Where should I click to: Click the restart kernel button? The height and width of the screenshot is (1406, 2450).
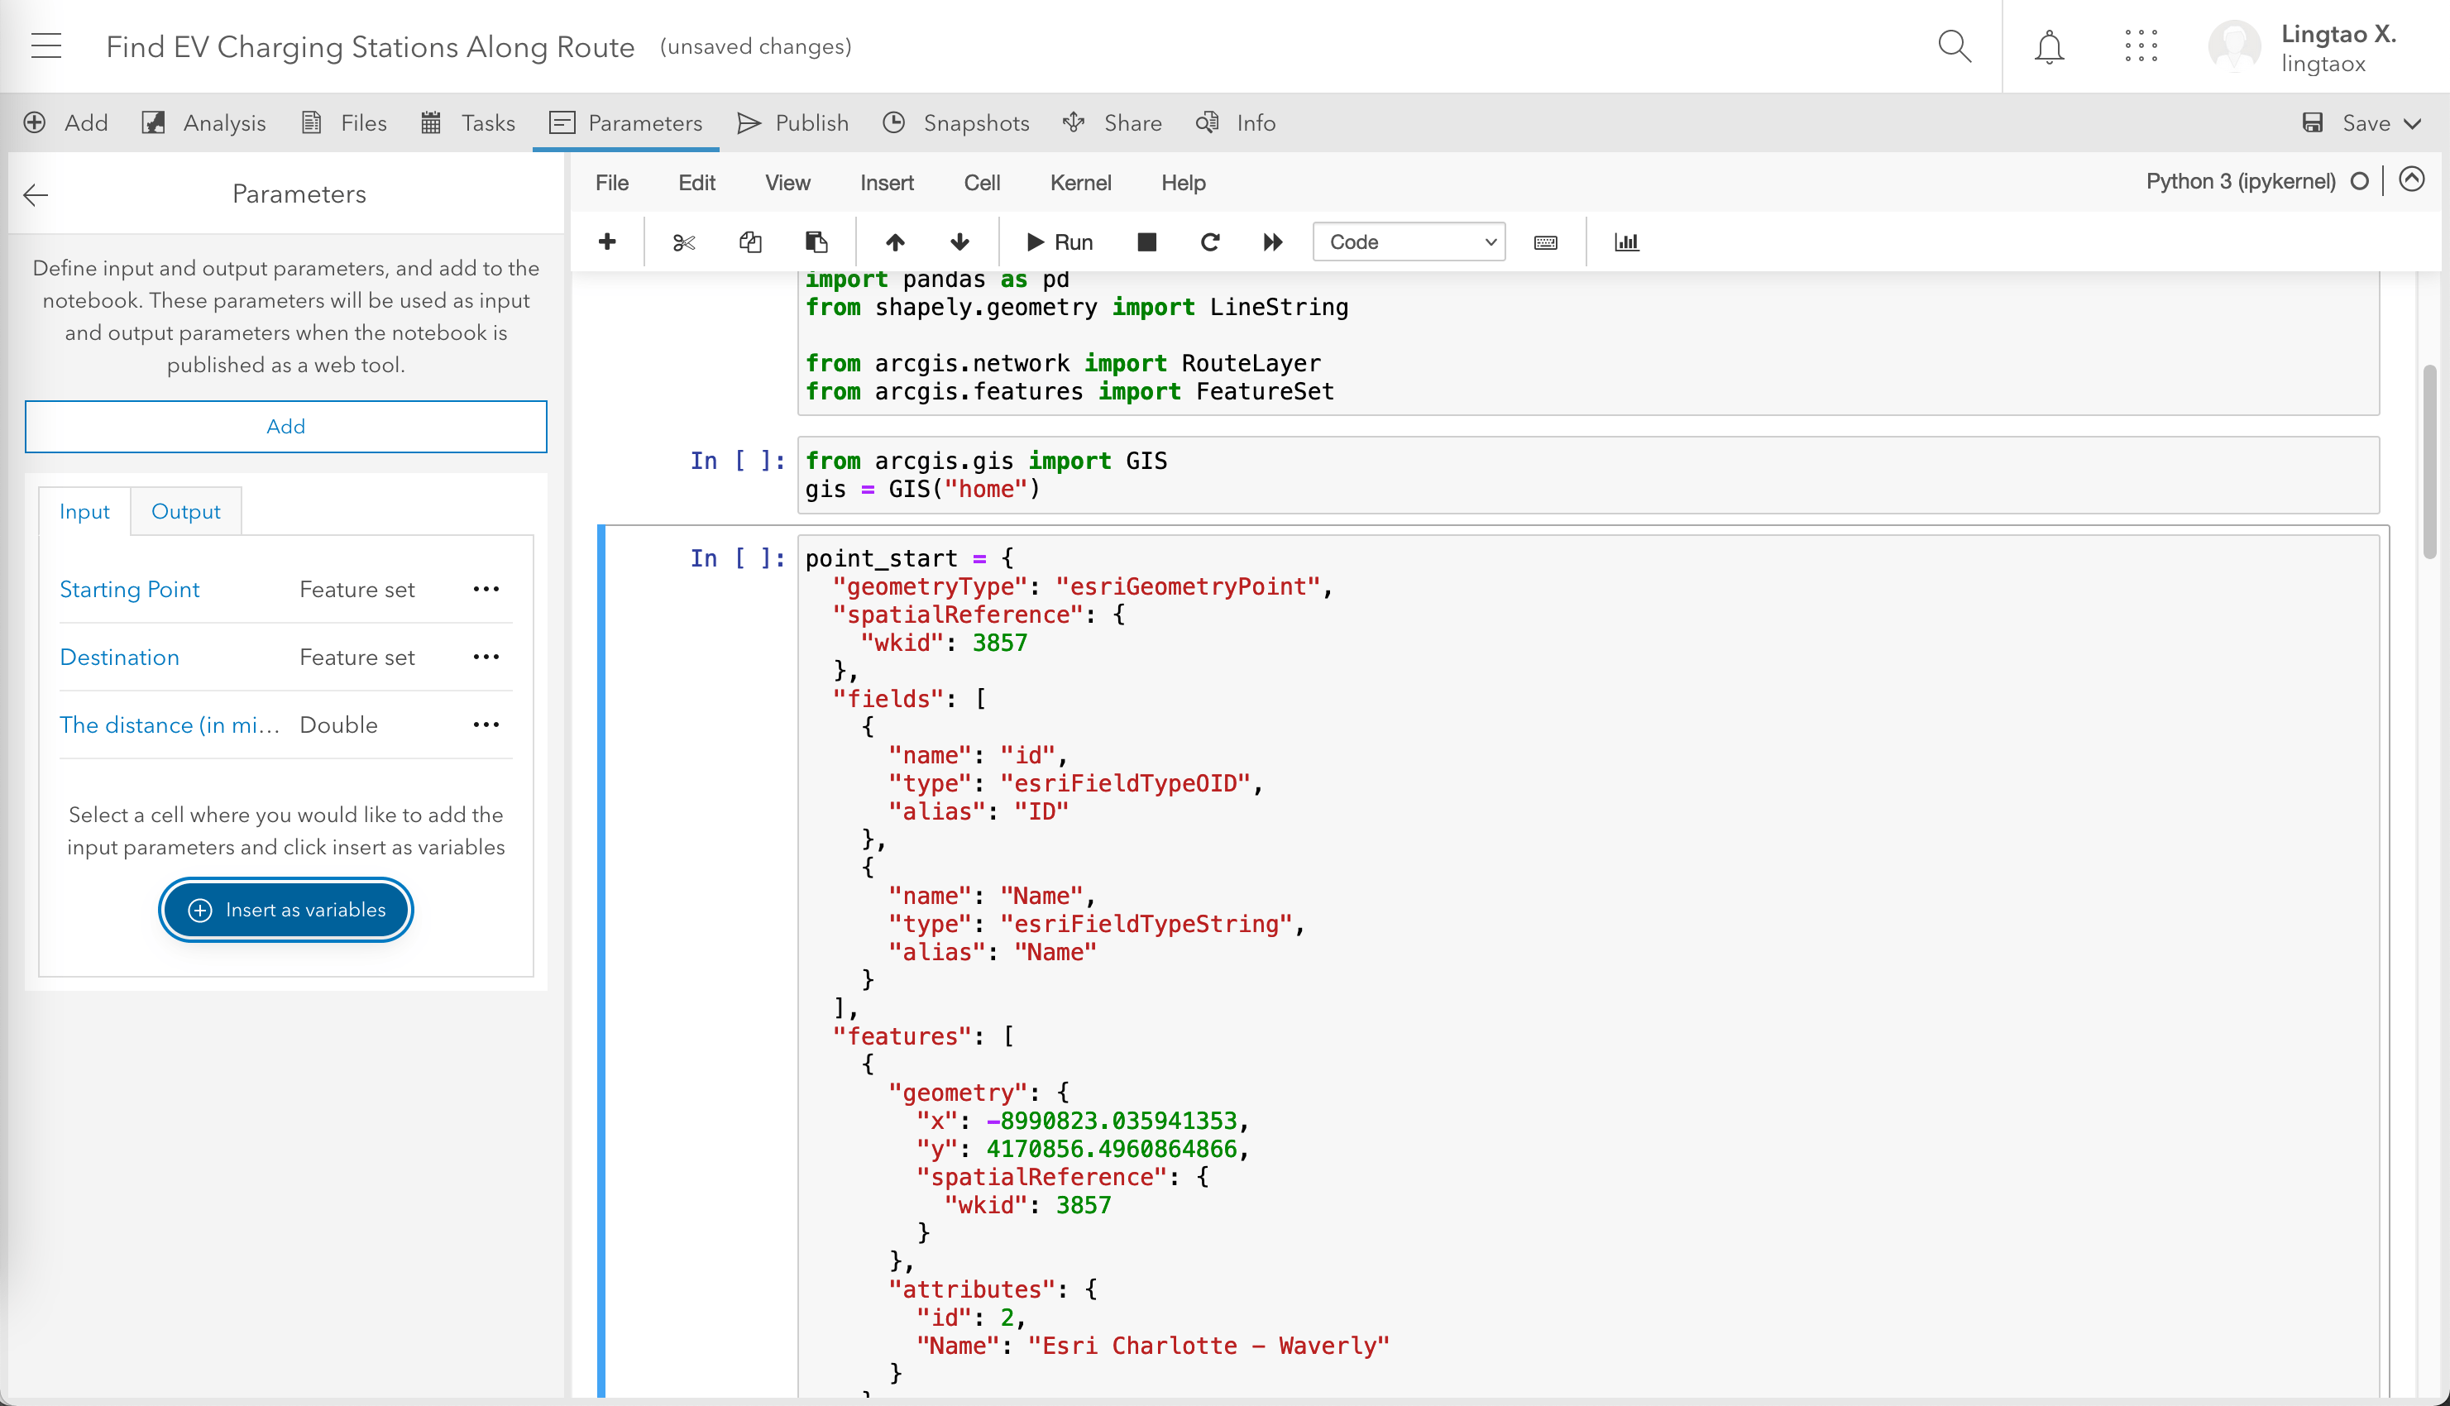coord(1208,241)
